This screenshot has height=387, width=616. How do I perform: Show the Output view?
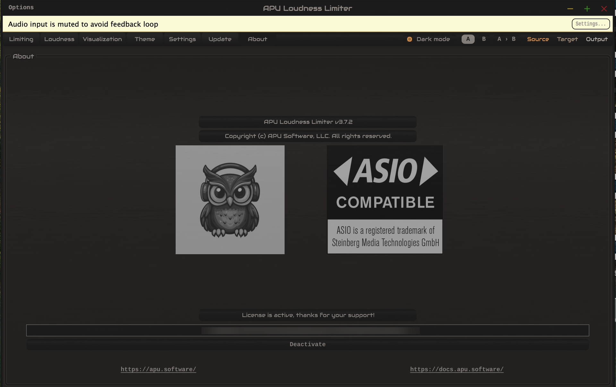coord(597,39)
